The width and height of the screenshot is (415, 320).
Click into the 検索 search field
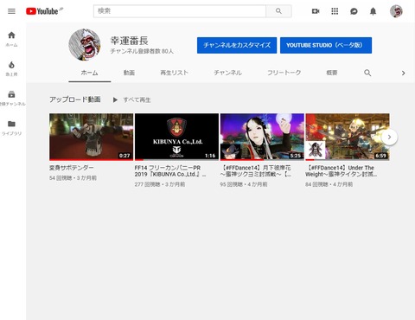pos(180,11)
